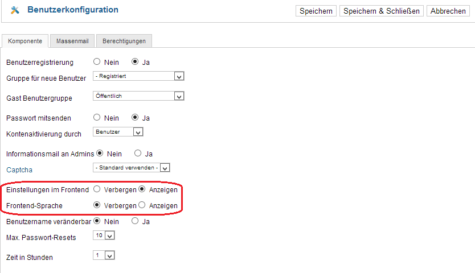
Task: Open the Captcha dropdown arrow
Action: 165,168
